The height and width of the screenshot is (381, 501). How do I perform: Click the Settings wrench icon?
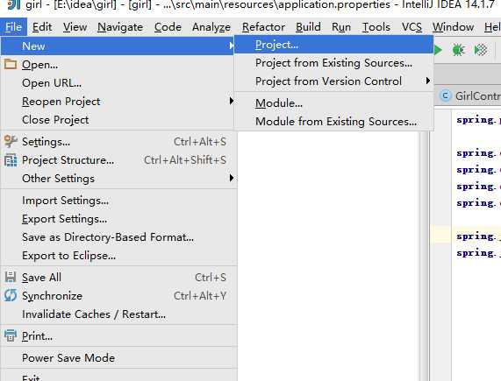(x=11, y=141)
